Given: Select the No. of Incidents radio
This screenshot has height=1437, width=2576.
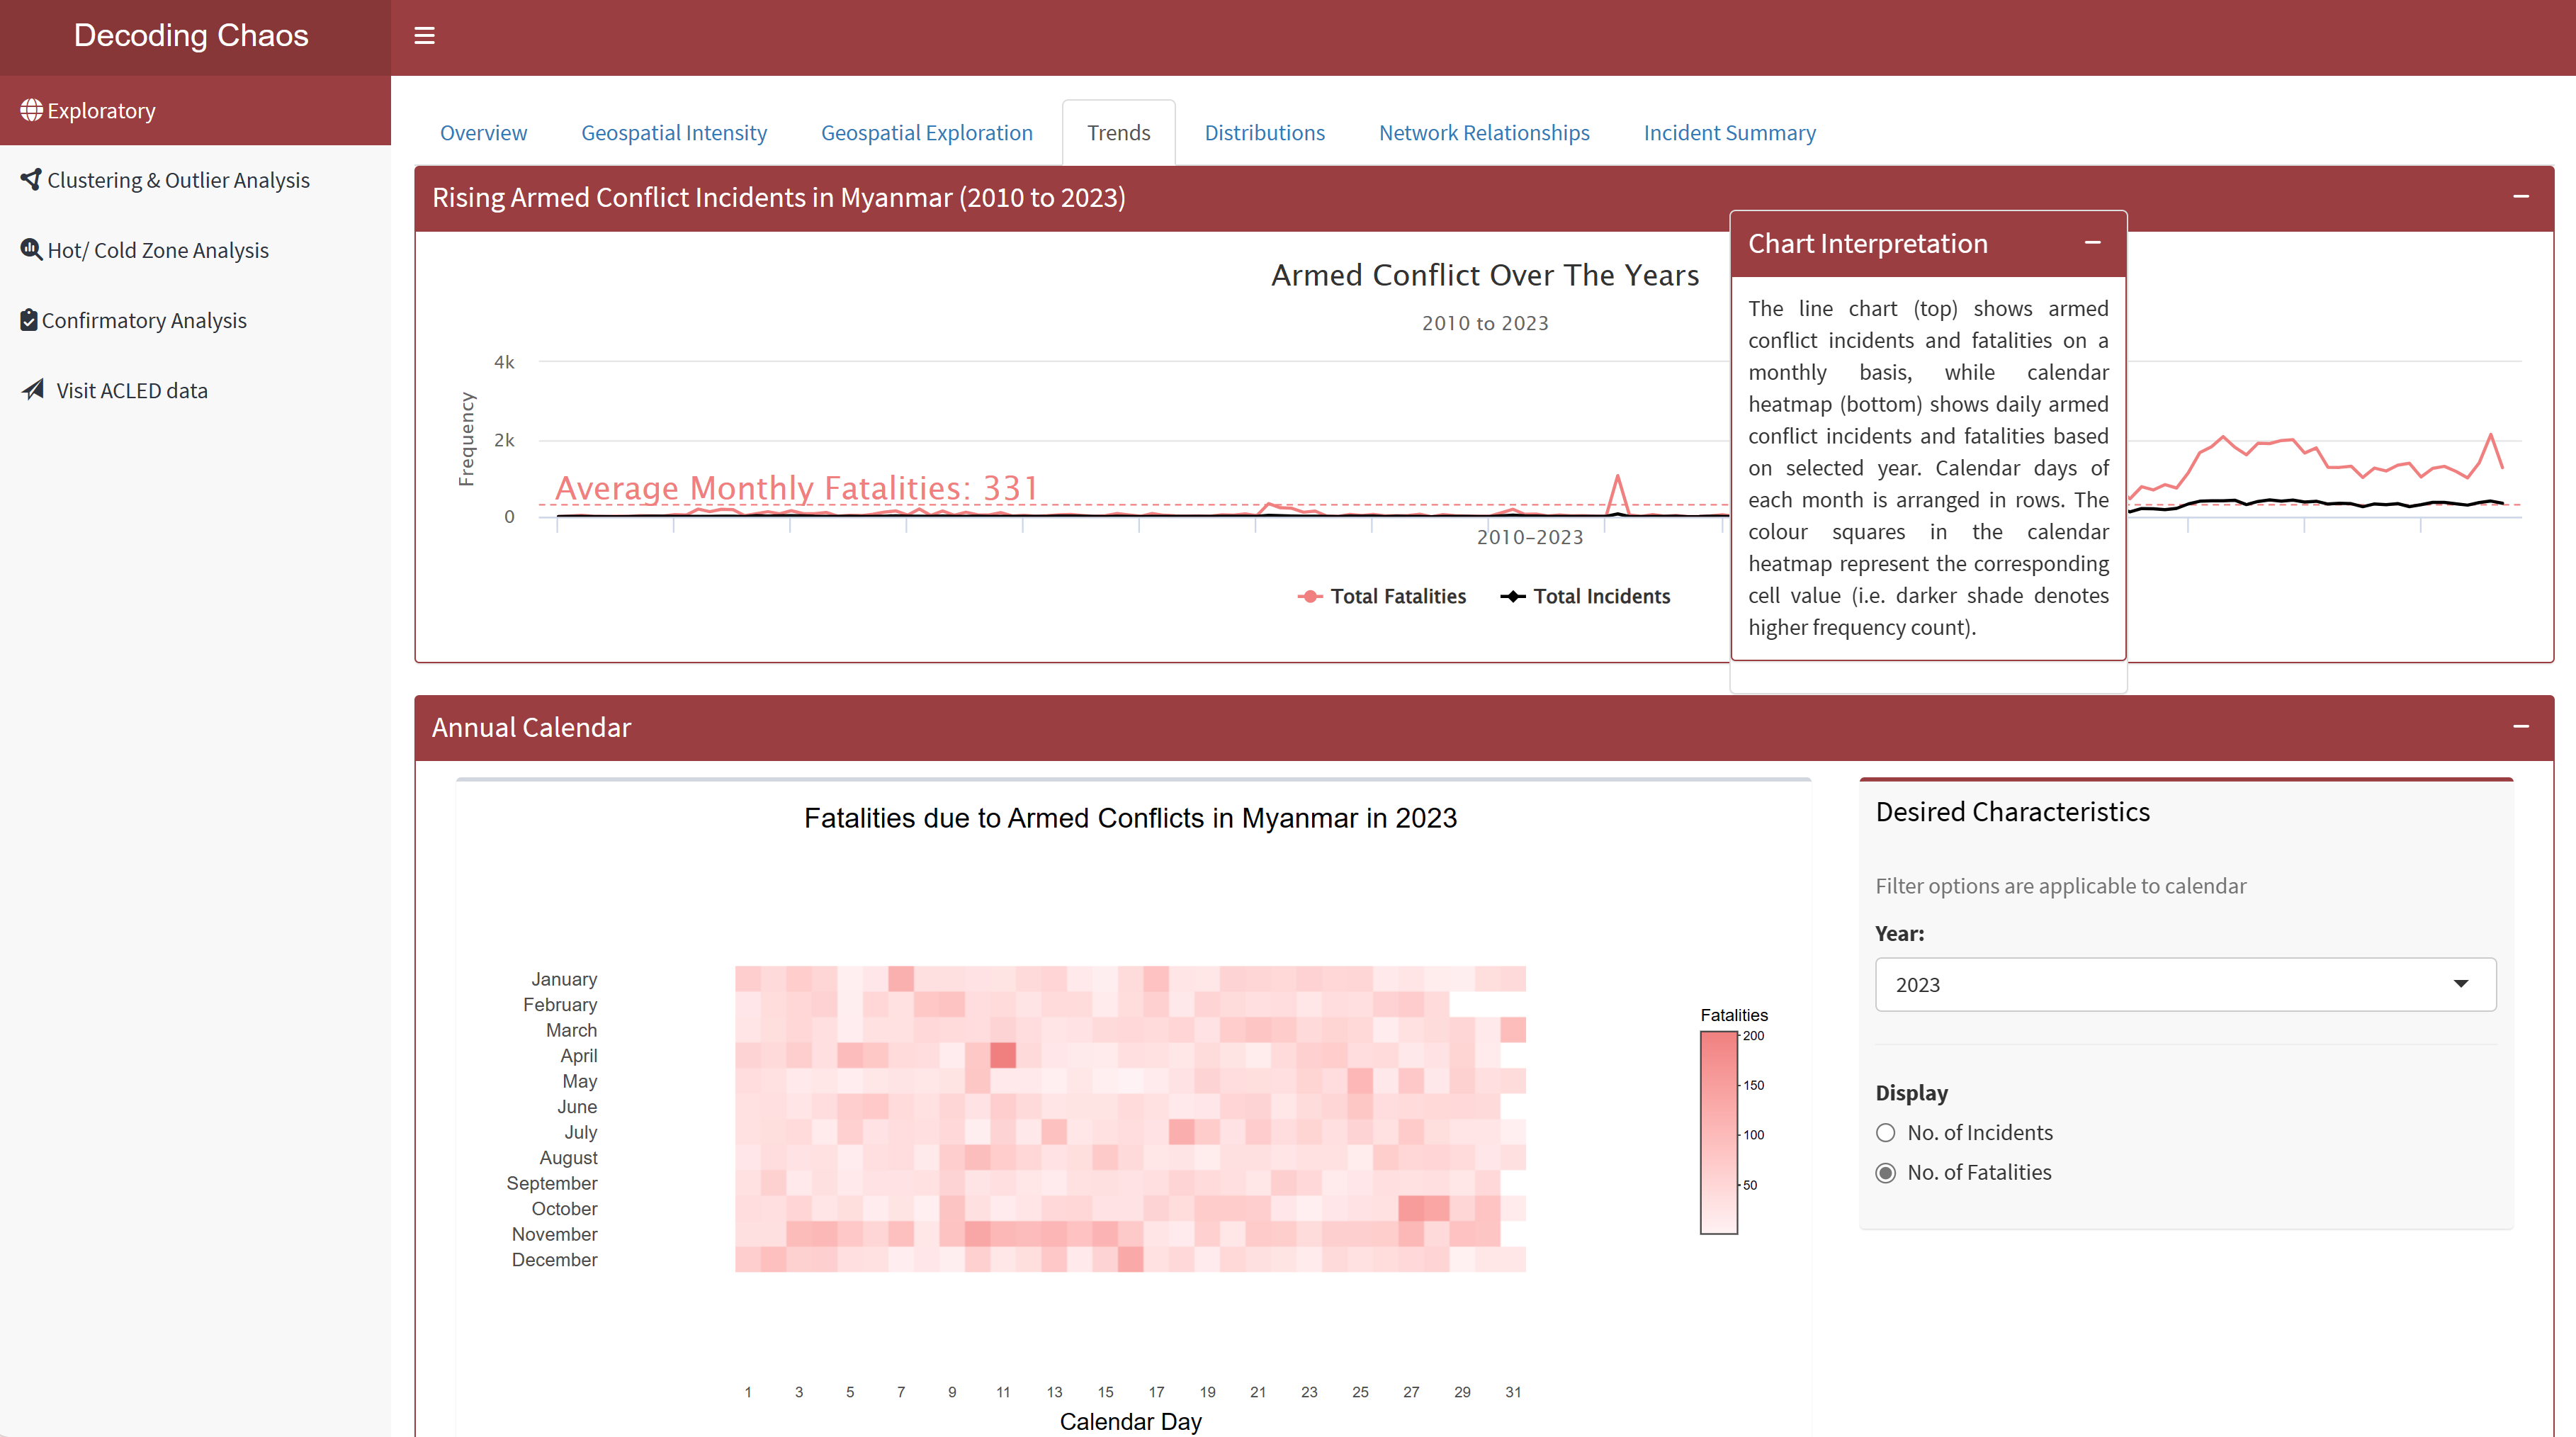Looking at the screenshot, I should click(x=1886, y=1133).
